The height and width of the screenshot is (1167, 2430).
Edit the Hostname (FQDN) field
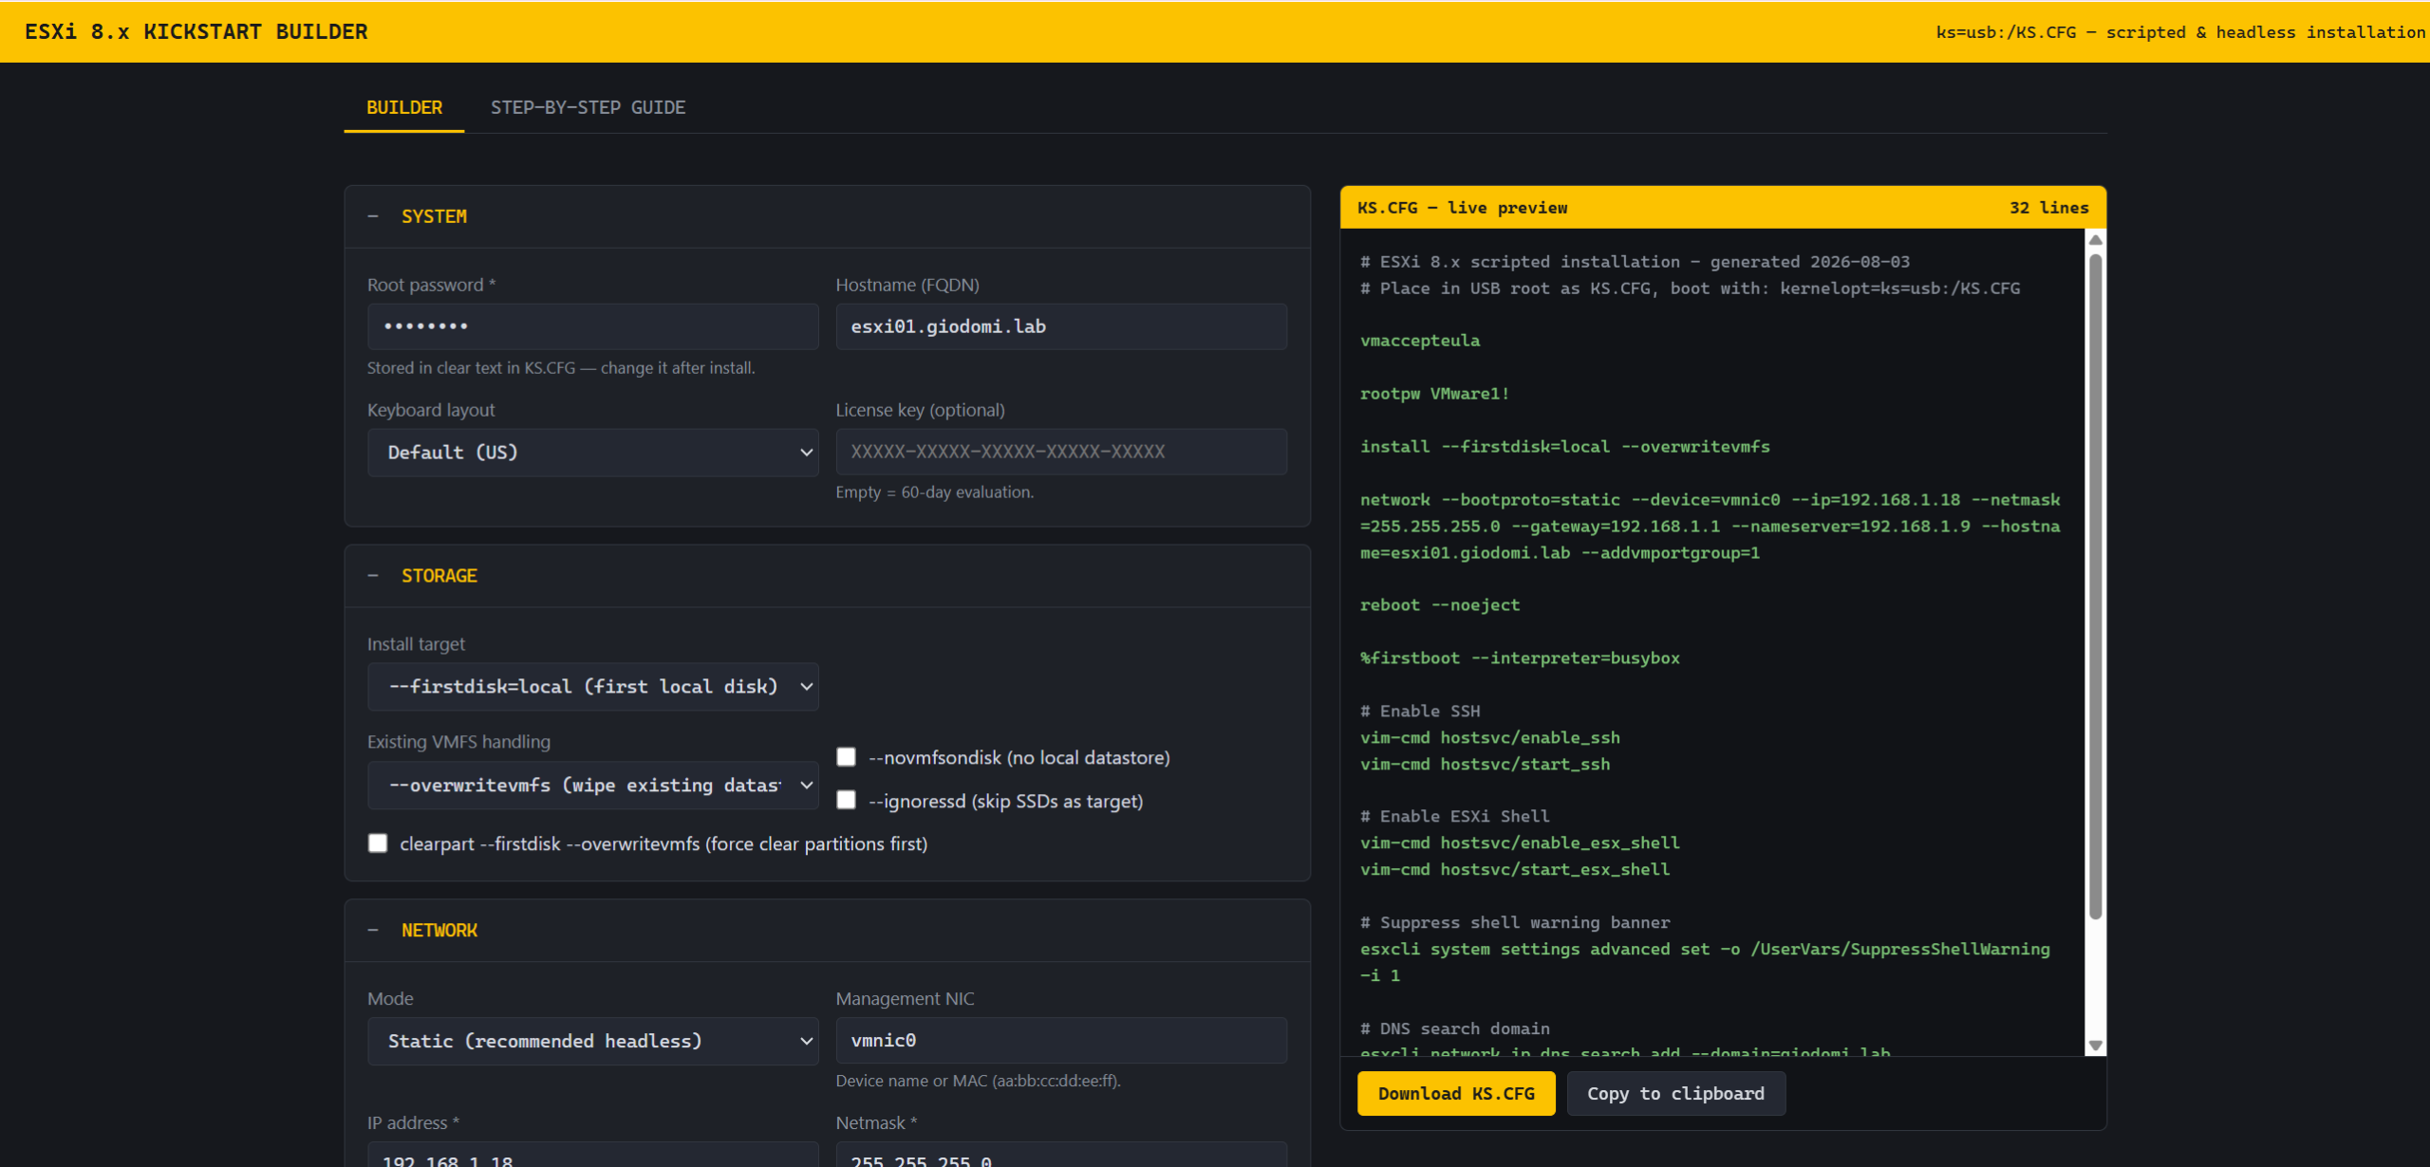tap(1061, 326)
